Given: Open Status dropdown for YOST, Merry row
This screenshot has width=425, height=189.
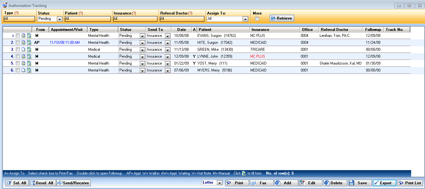Looking at the screenshot, I should (x=142, y=64).
